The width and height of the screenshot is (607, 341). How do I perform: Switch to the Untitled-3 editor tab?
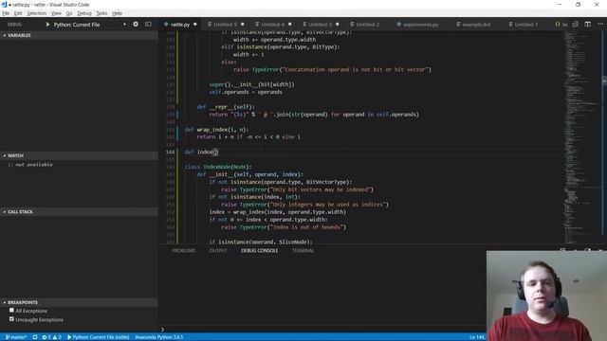(320, 25)
